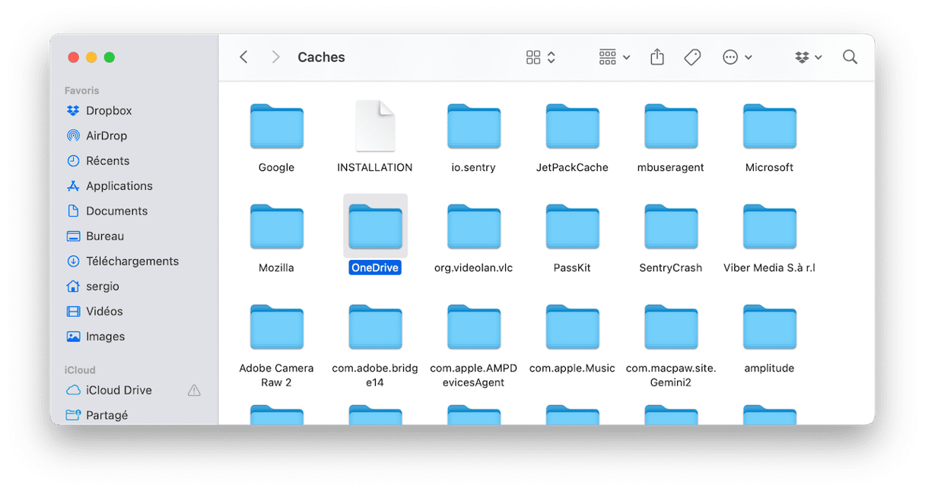Go forward with the right chevron
Viewport: 925px width, 491px height.
click(x=275, y=57)
